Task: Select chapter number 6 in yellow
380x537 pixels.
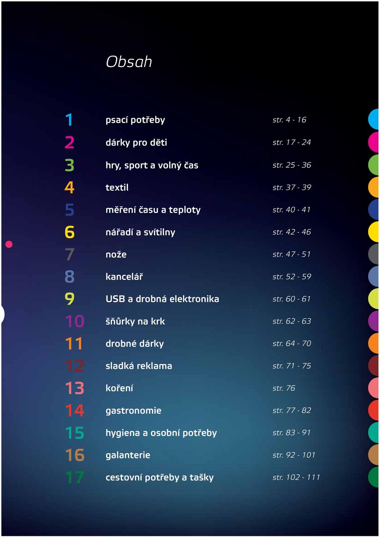Action: [x=69, y=232]
